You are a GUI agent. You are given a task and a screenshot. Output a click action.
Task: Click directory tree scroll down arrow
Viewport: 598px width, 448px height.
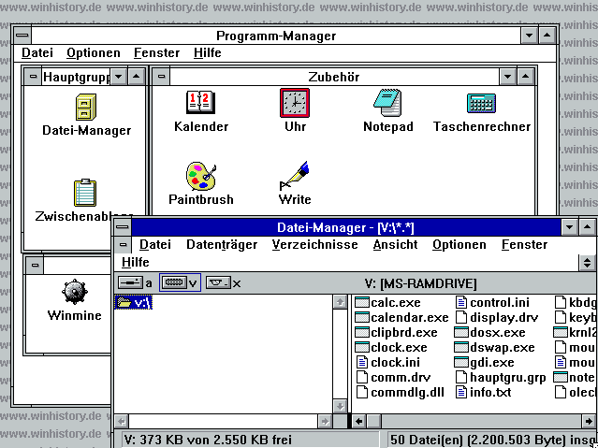coord(340,406)
